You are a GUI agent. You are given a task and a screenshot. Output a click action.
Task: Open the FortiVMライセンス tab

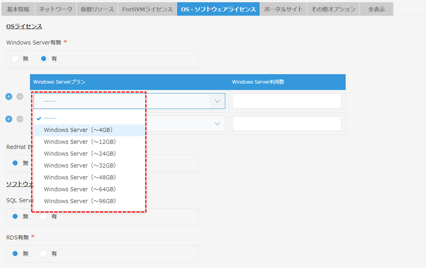pyautogui.click(x=147, y=9)
